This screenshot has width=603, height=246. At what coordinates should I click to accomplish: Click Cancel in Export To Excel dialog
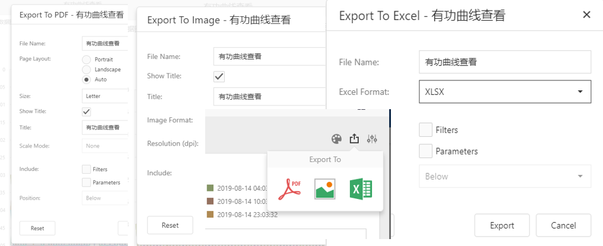563,225
